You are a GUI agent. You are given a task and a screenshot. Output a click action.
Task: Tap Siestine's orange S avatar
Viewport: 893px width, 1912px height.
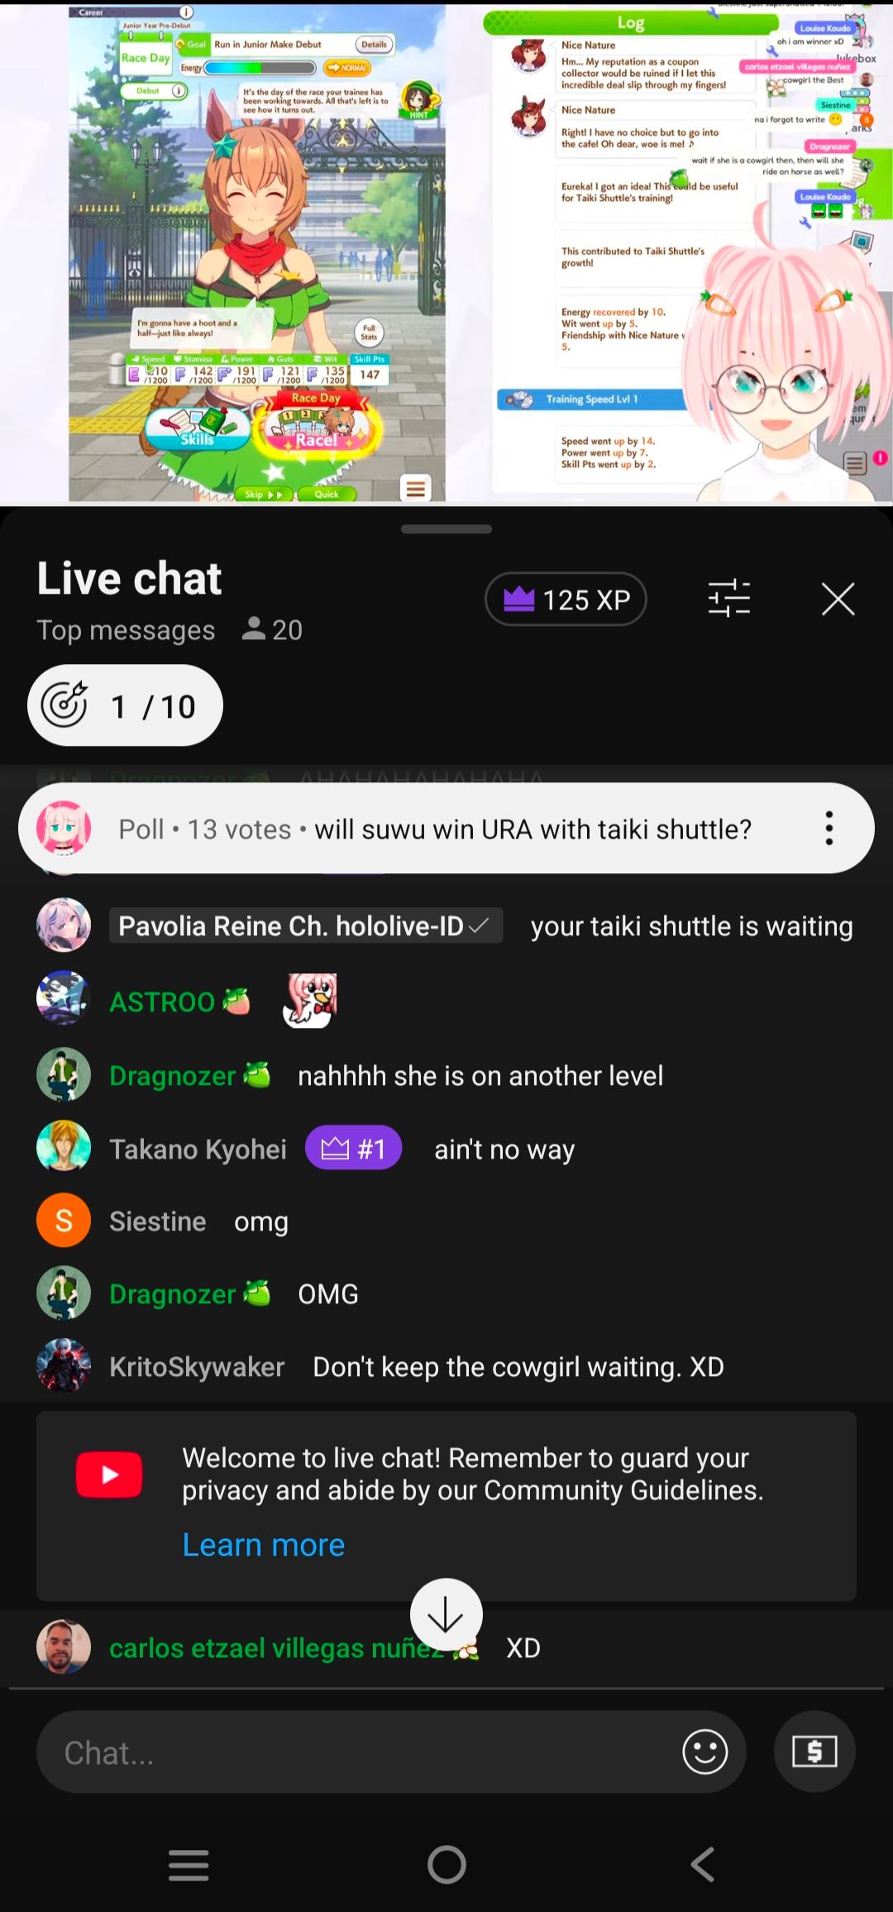pyautogui.click(x=64, y=1220)
